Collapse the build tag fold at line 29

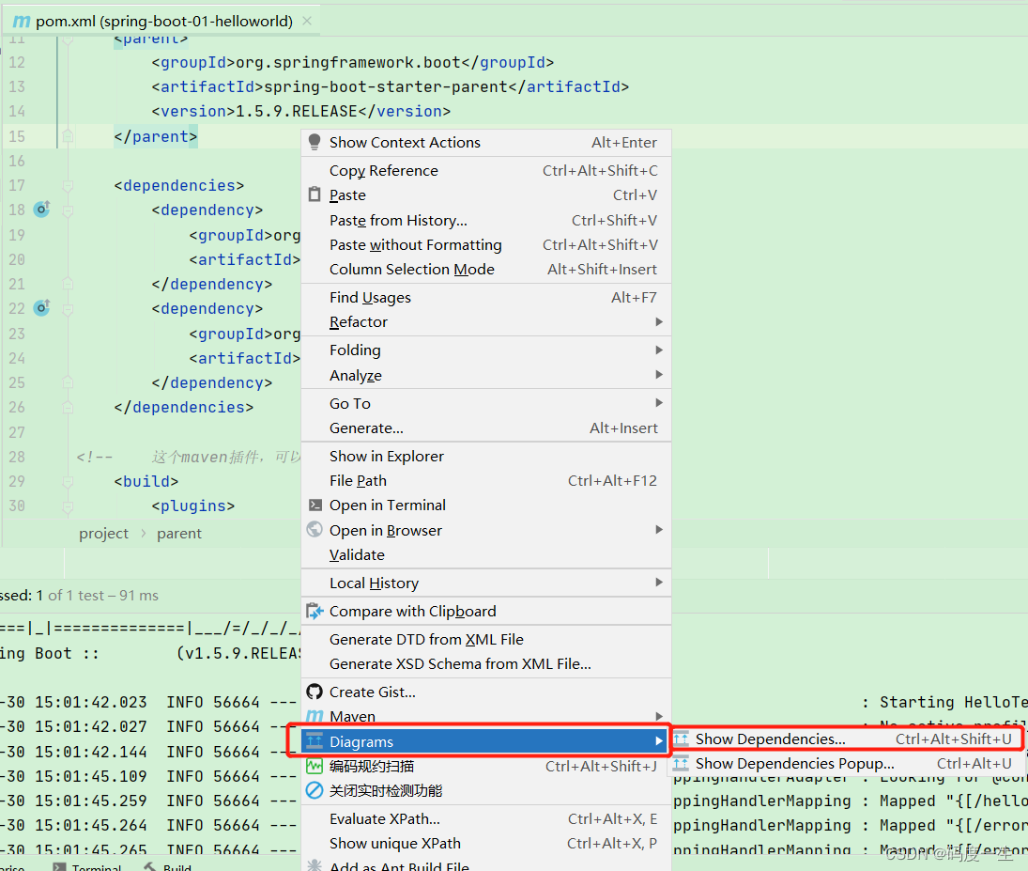68,481
